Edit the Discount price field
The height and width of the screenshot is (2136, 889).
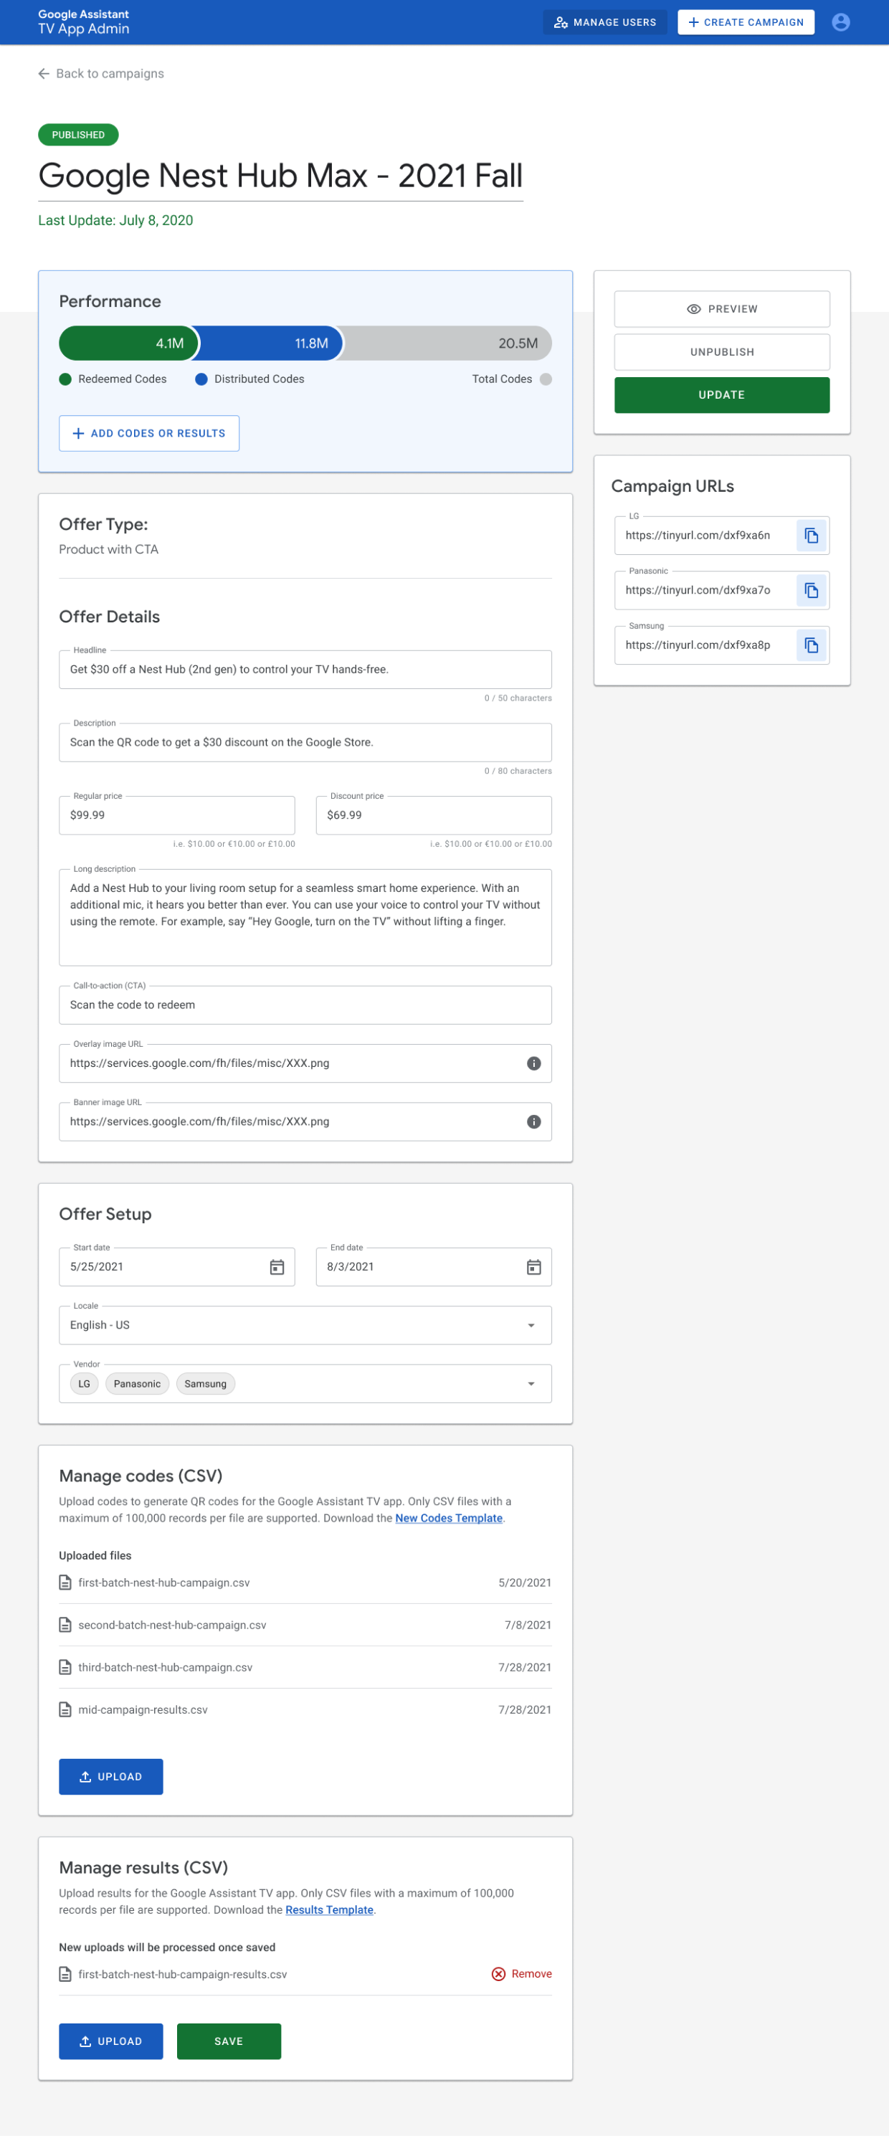[434, 816]
